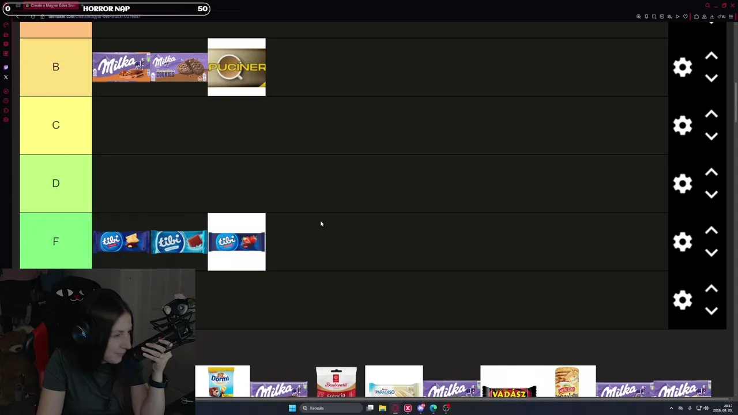Select the Puciner item in tier B
Screen dimensions: 738x415
tap(236, 67)
